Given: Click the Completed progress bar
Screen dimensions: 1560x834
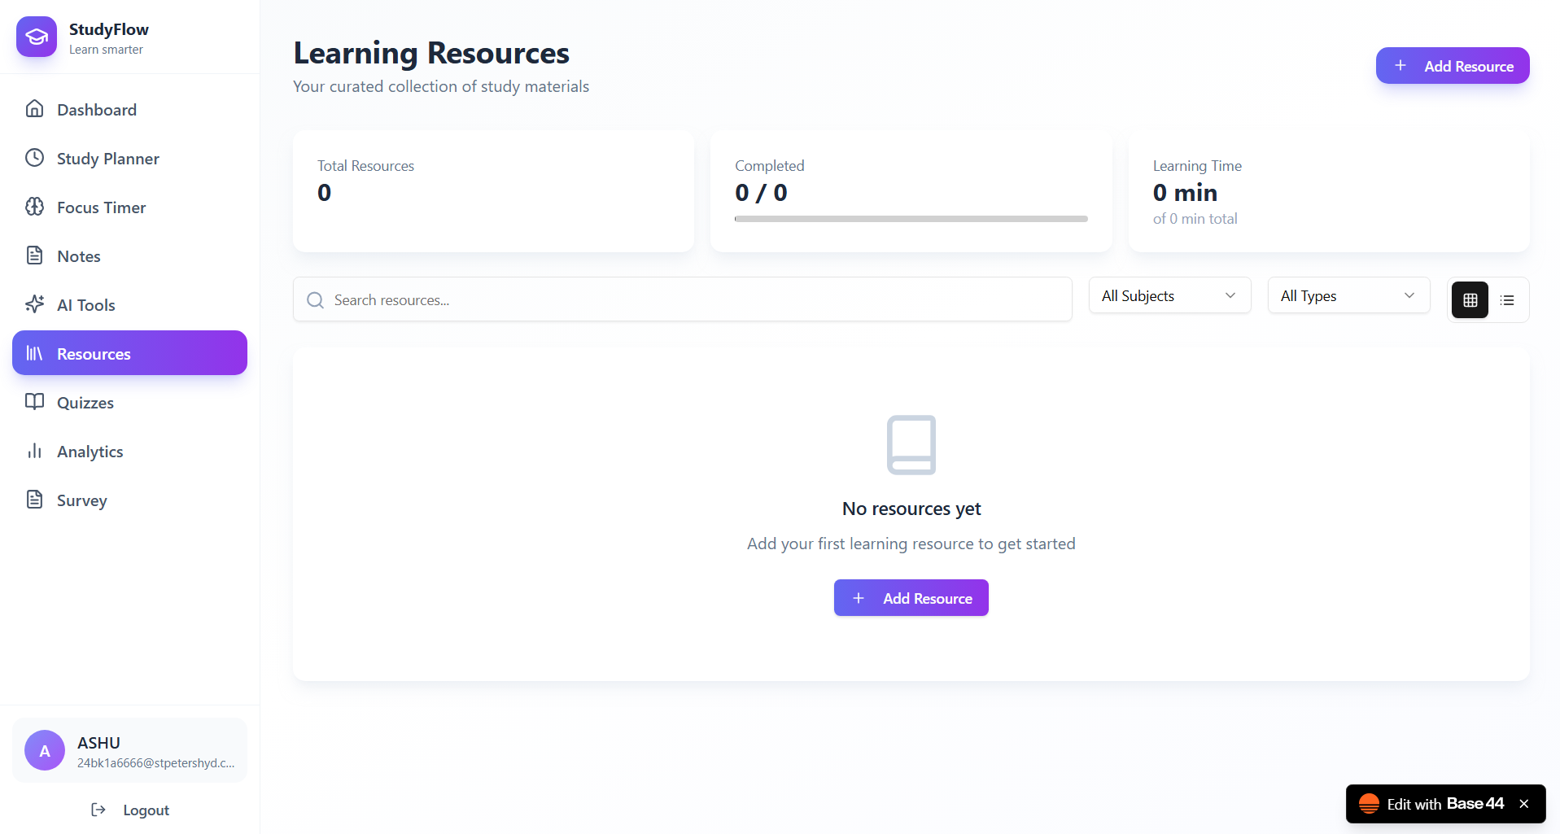Looking at the screenshot, I should pyautogui.click(x=911, y=219).
